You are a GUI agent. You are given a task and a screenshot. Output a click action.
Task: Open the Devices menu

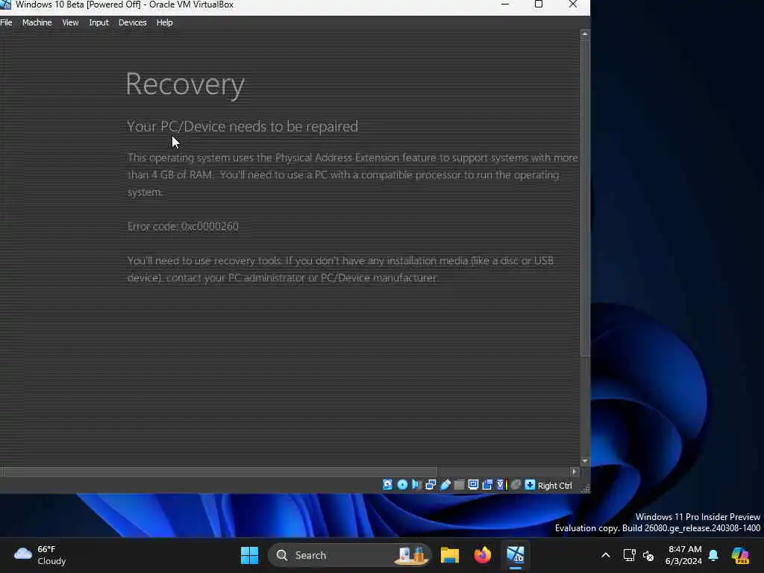133,22
